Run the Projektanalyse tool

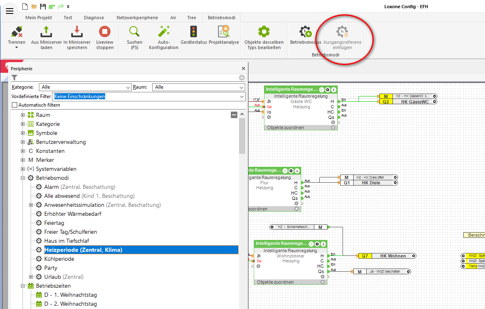223,32
